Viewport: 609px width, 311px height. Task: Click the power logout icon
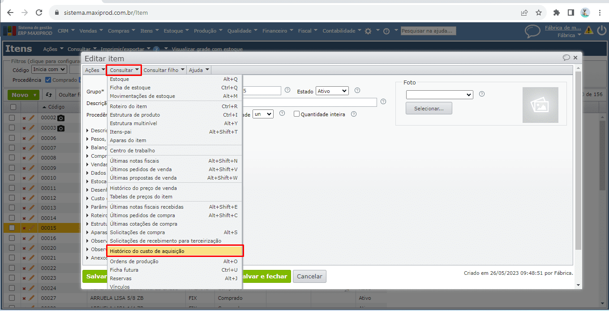pyautogui.click(x=601, y=30)
